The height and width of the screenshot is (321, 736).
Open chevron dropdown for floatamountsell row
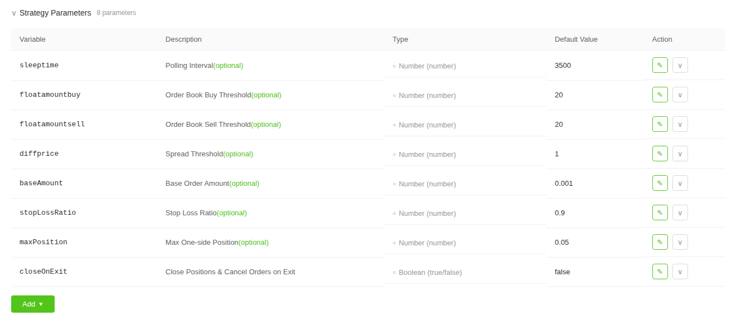(680, 124)
